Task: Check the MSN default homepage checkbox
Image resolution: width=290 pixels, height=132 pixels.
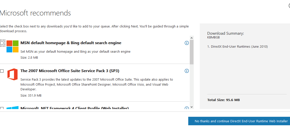Action: coord(2,43)
